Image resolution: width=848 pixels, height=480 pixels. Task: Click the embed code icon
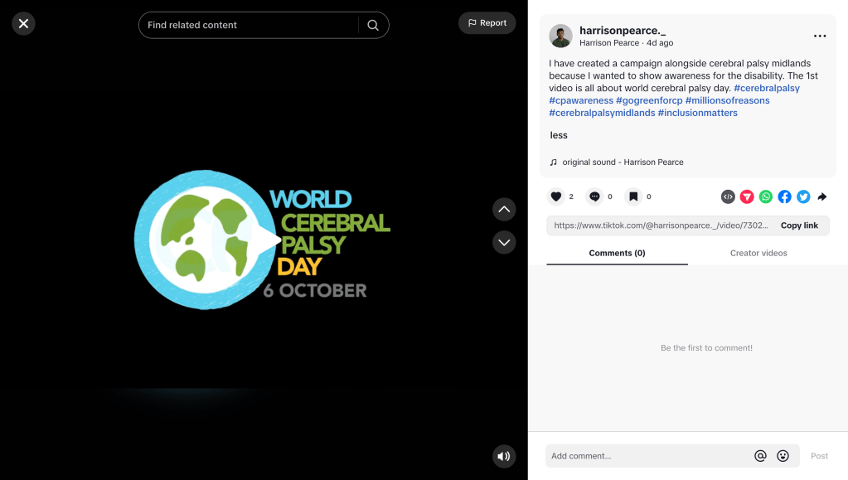728,196
